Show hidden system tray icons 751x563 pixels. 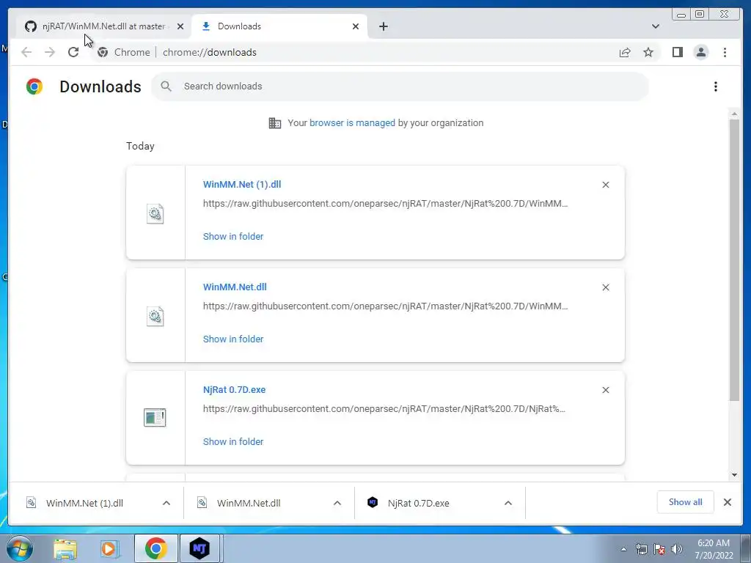[623, 549]
